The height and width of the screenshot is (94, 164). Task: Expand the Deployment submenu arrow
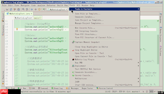pyautogui.click(x=138, y=66)
